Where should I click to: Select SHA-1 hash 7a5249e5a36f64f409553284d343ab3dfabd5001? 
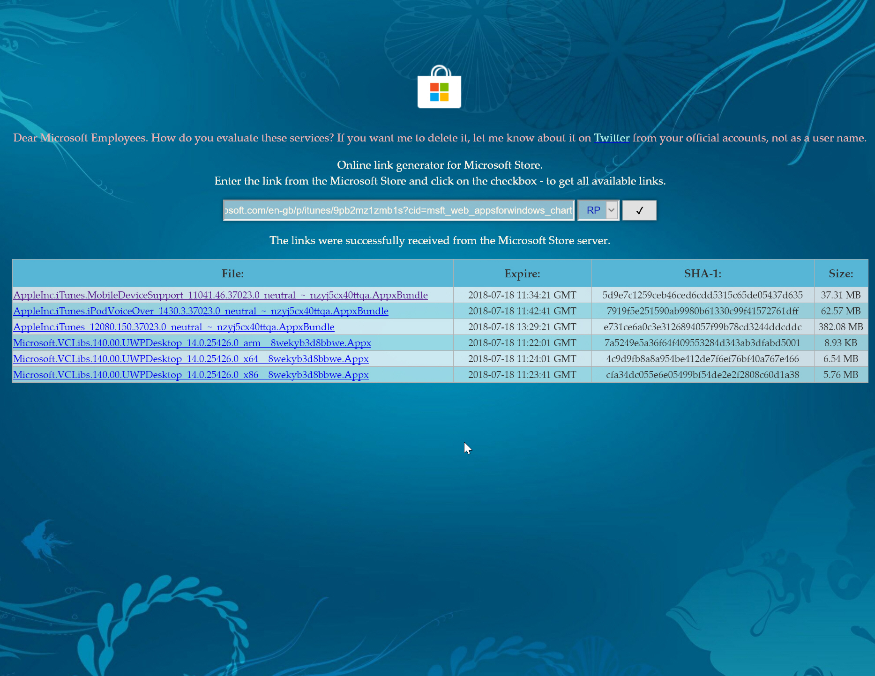[x=703, y=343]
